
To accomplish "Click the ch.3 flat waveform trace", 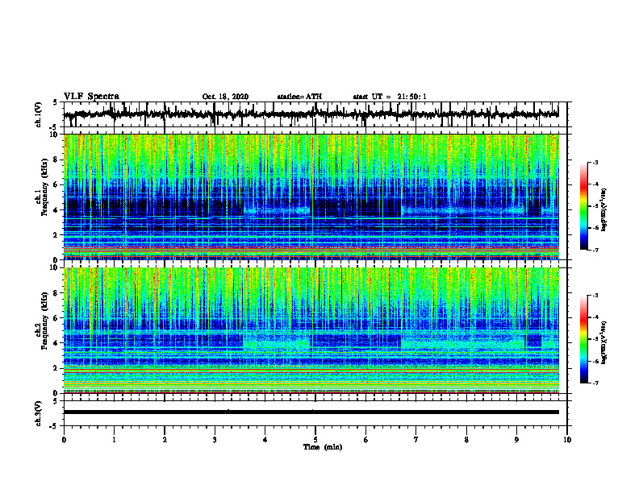I will coord(311,412).
